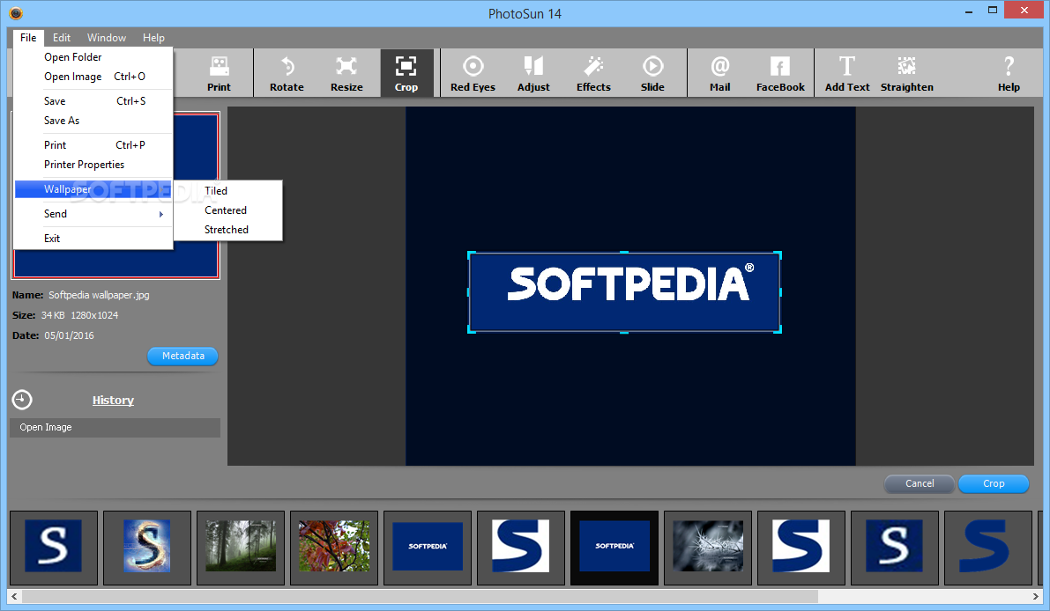Click the top-middle crop handle
The image size is (1050, 611).
[624, 253]
